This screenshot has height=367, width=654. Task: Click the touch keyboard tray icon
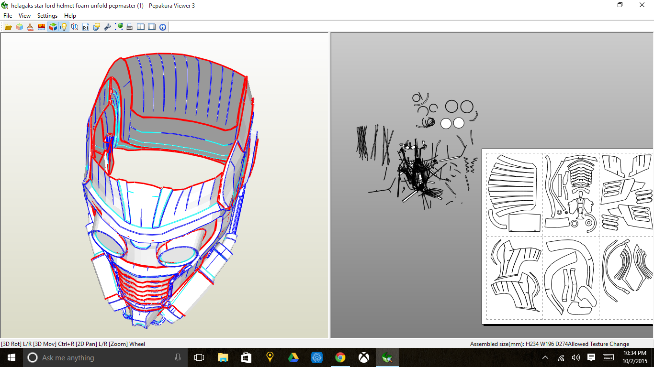click(x=609, y=357)
